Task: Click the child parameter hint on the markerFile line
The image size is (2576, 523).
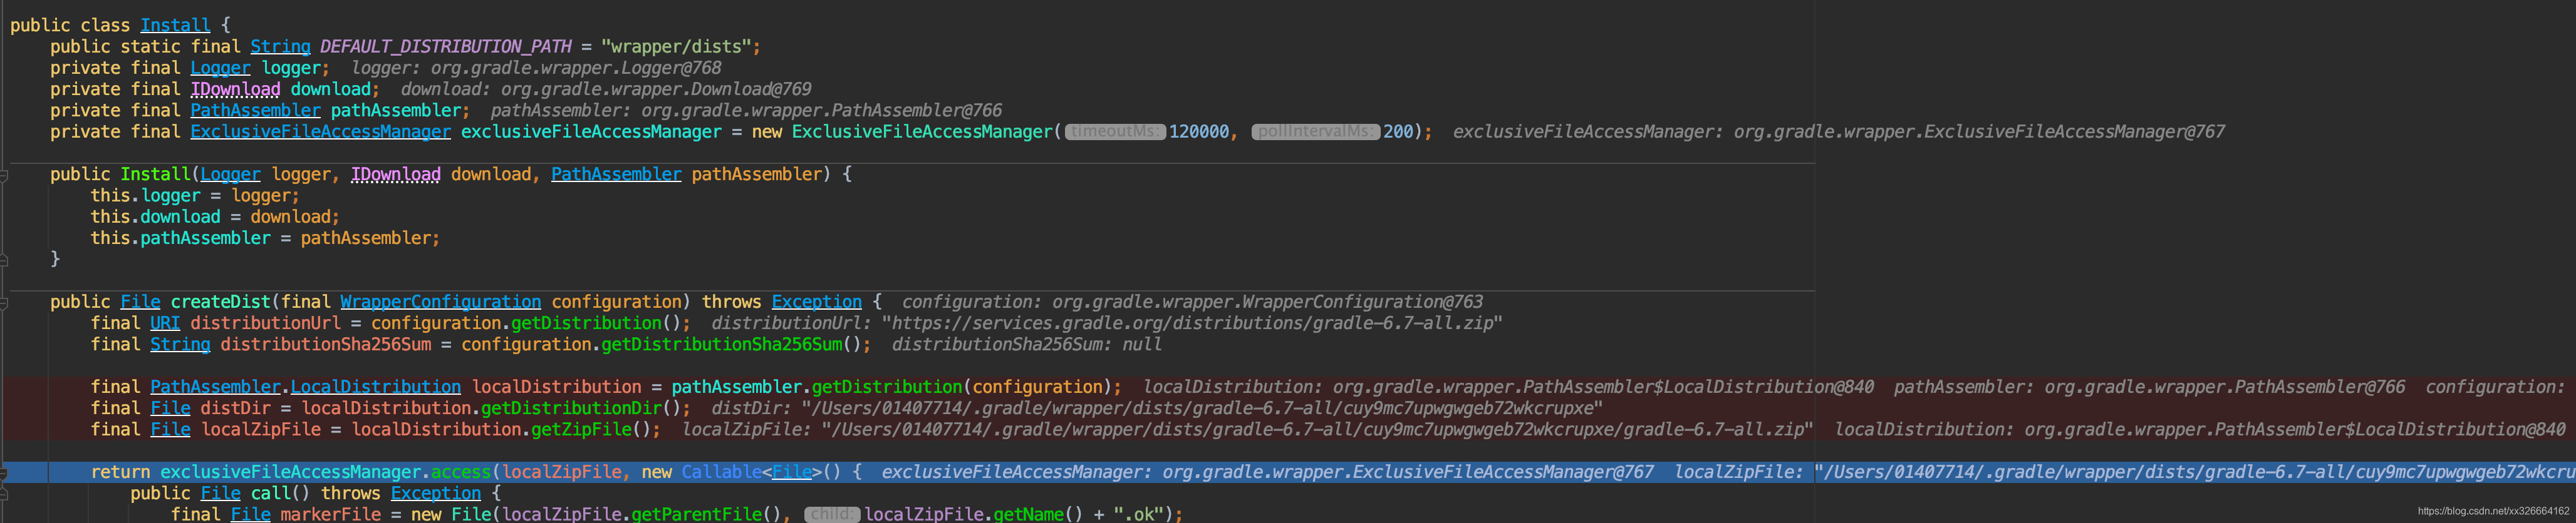Action: tap(832, 514)
